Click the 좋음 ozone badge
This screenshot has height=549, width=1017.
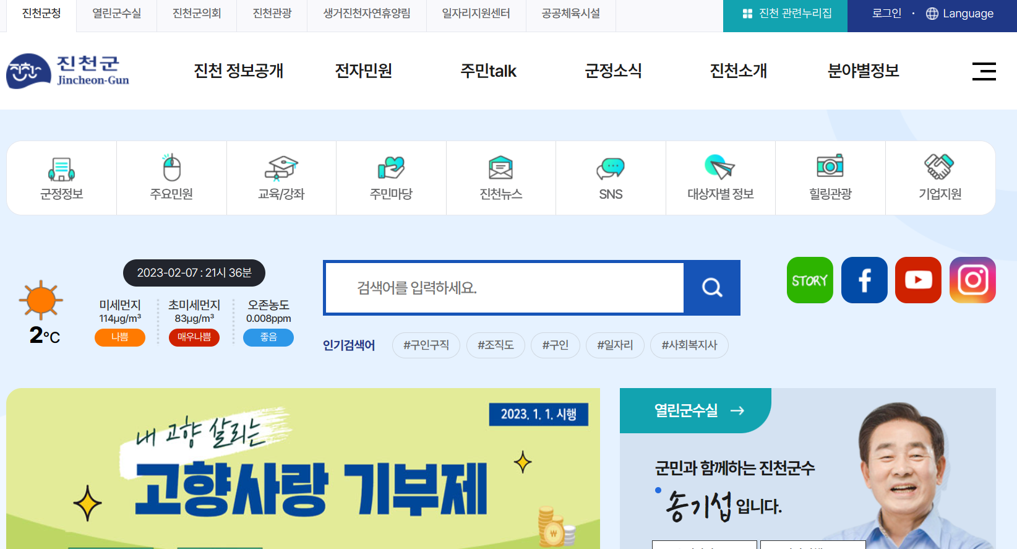click(x=268, y=337)
